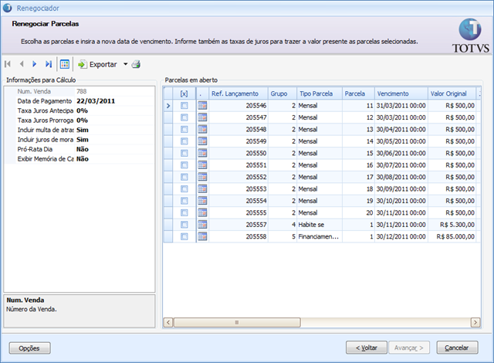The height and width of the screenshot is (363, 494).
Task: Select the Num. Venda 788 field
Action: (115, 91)
